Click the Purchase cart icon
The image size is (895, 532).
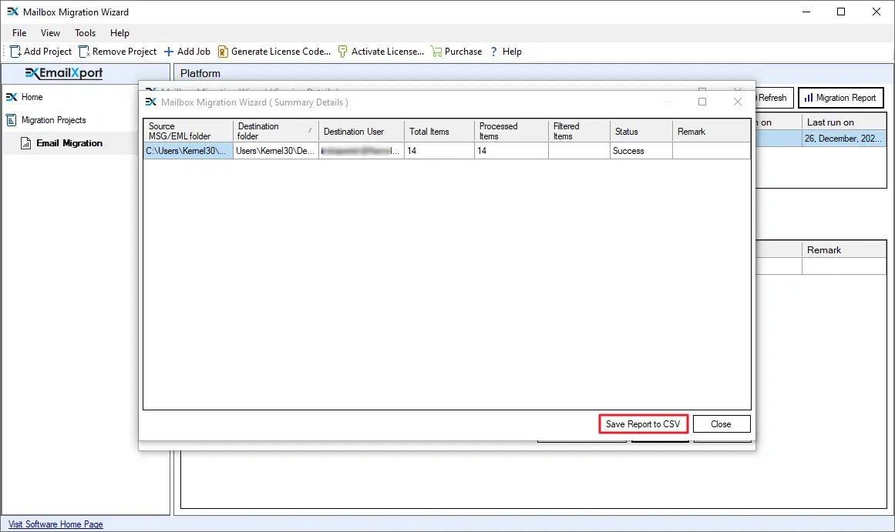436,52
